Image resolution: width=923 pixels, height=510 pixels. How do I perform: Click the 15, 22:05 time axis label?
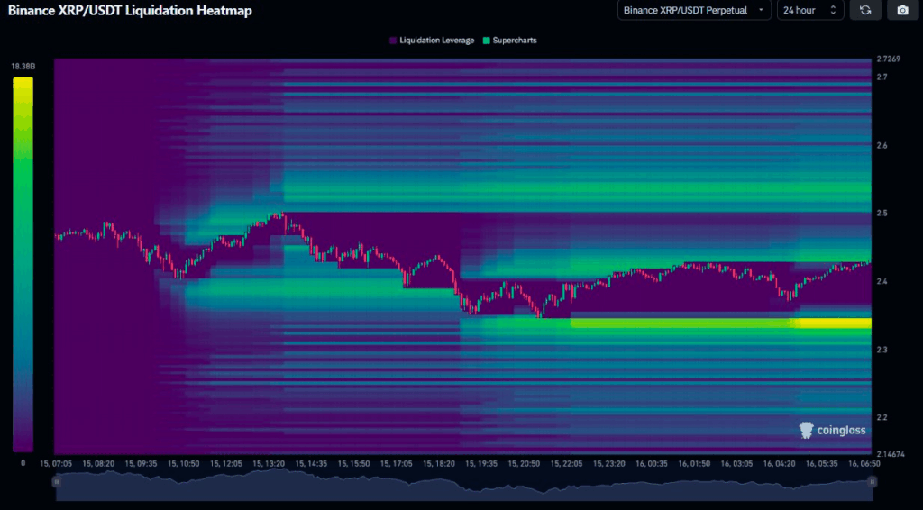(x=566, y=463)
